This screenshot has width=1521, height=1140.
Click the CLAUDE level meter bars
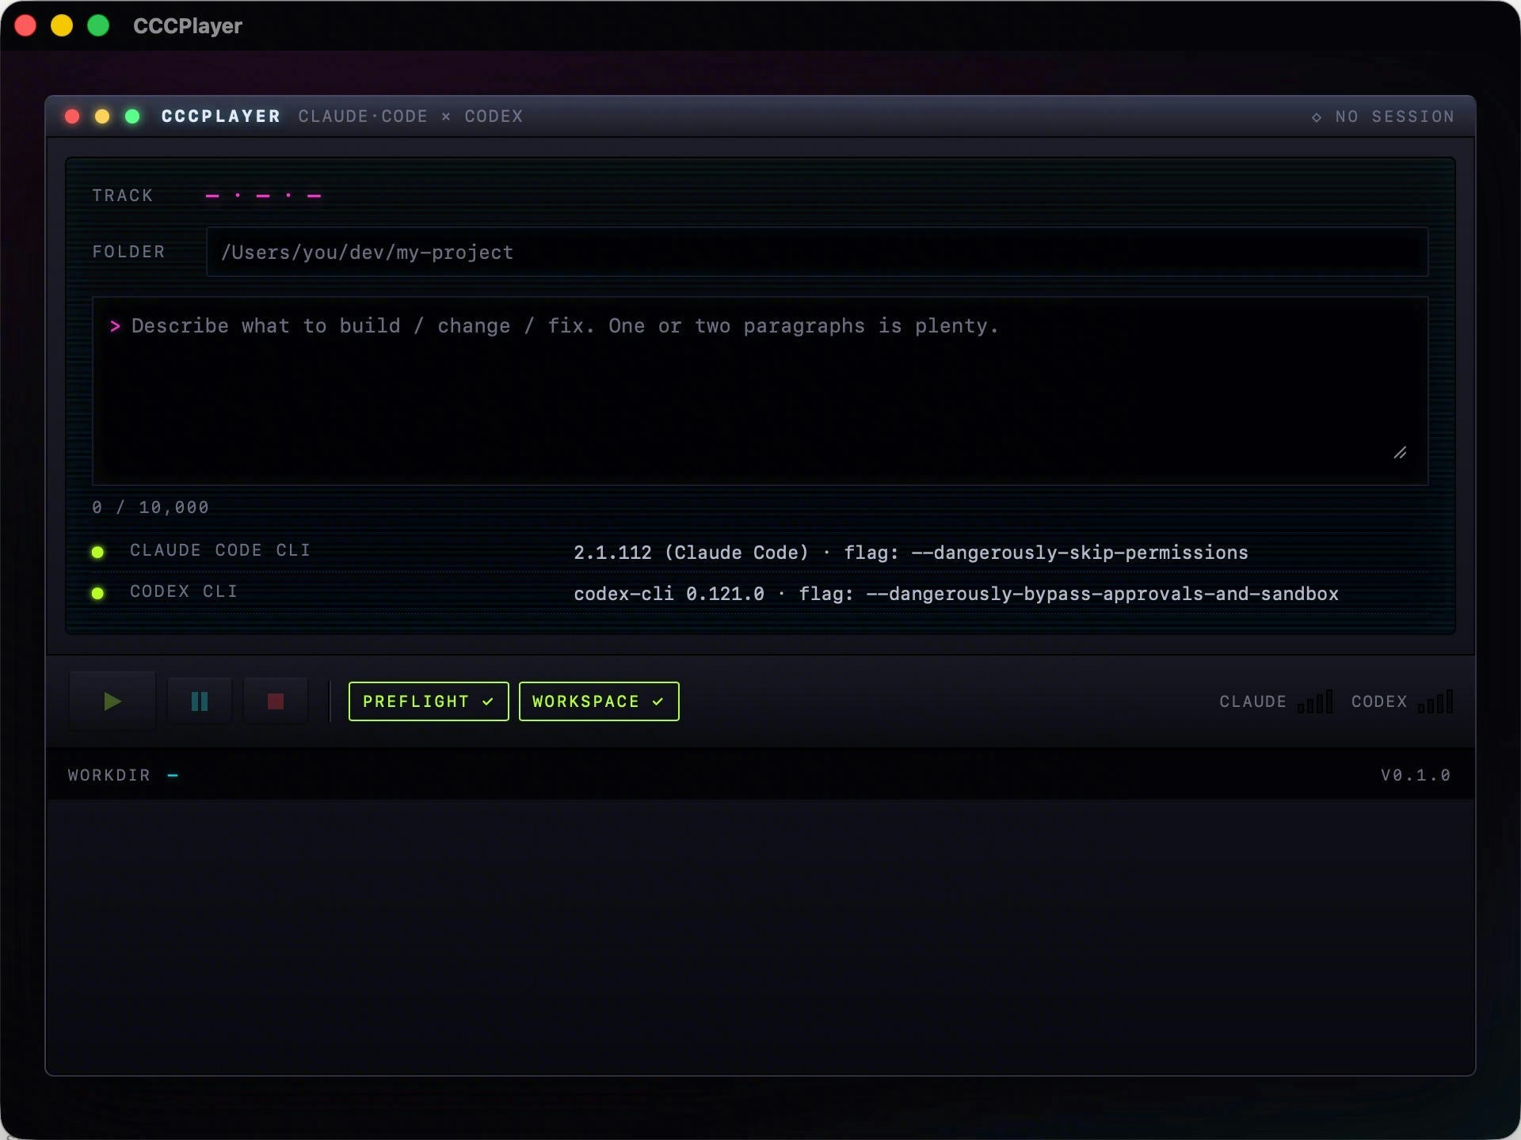[x=1314, y=701]
